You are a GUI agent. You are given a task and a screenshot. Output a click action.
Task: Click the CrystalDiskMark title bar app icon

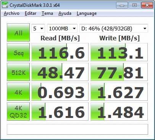[x=5, y=5]
